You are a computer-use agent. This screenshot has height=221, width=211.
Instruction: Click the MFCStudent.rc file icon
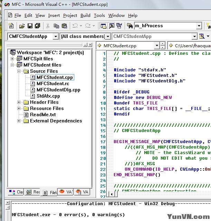32,83
